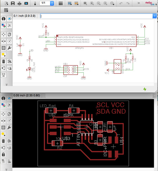Click the library/board switch icon with three bars

[x=61, y=3]
